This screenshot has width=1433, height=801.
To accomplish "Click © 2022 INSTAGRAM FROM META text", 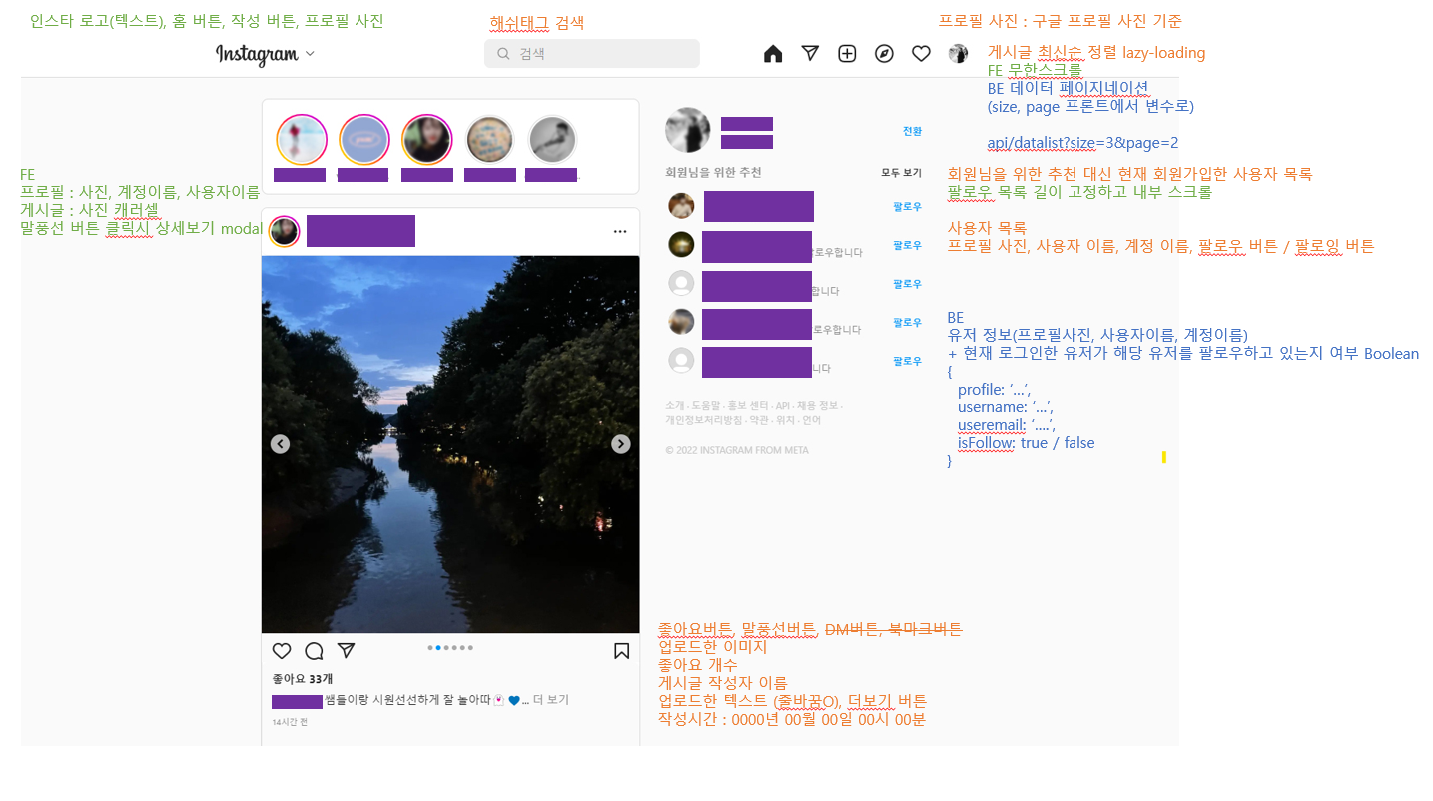I will coord(737,450).
